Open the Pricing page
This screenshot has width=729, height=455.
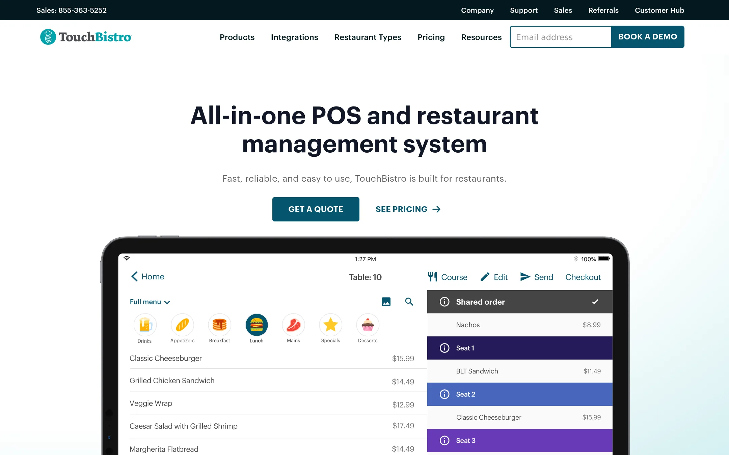pyautogui.click(x=431, y=37)
